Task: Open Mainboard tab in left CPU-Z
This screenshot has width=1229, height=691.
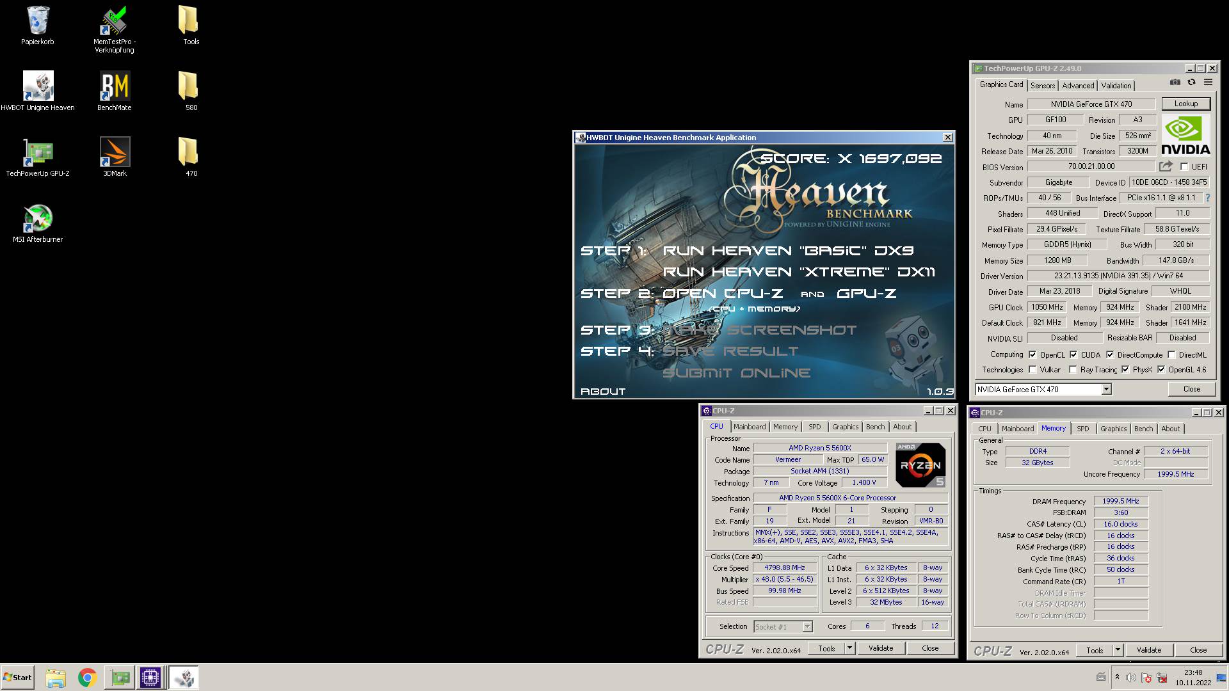Action: (x=750, y=427)
